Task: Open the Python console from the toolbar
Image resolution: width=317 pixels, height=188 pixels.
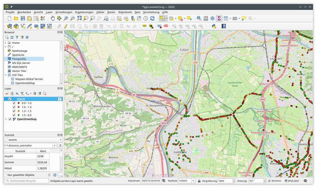Action: pos(214,26)
